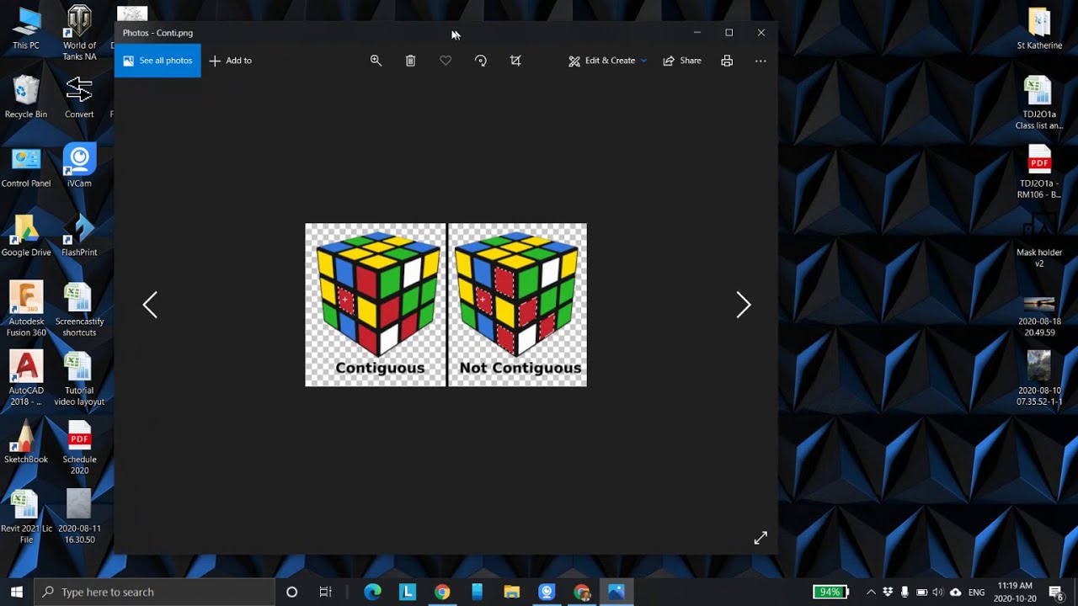Select the 2020-08-10 07.35.52 photo thumbnail
The height and width of the screenshot is (606, 1078).
tap(1039, 379)
